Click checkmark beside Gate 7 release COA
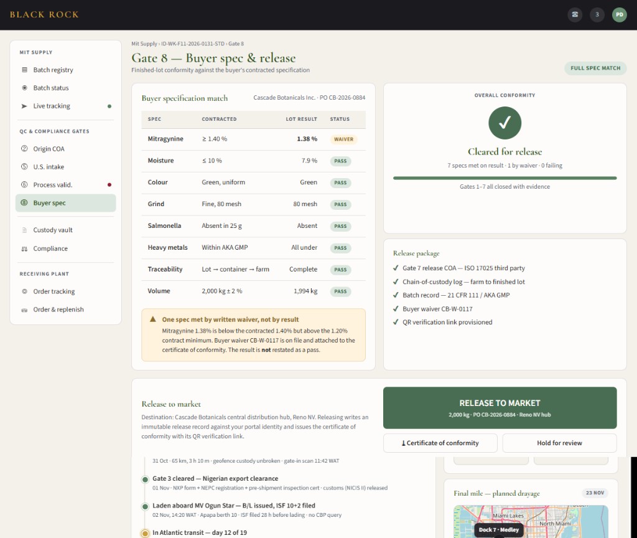The image size is (637, 538). 396,268
